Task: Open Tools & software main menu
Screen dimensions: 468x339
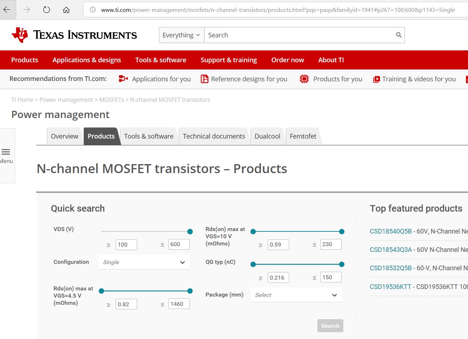Action: (x=161, y=60)
